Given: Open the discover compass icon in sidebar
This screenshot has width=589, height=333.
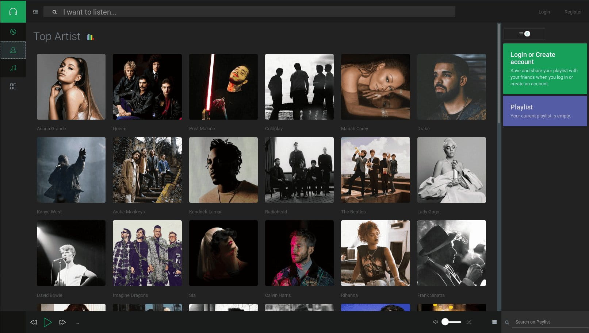Looking at the screenshot, I should (x=13, y=32).
